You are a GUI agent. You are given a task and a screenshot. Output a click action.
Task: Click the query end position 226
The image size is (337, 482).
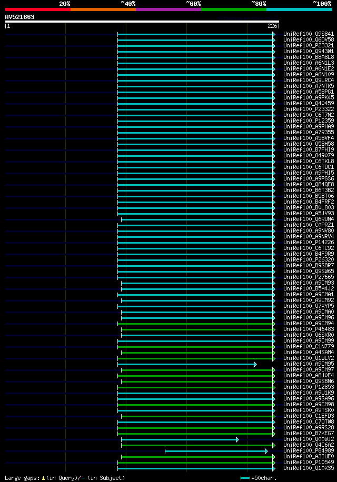click(272, 26)
